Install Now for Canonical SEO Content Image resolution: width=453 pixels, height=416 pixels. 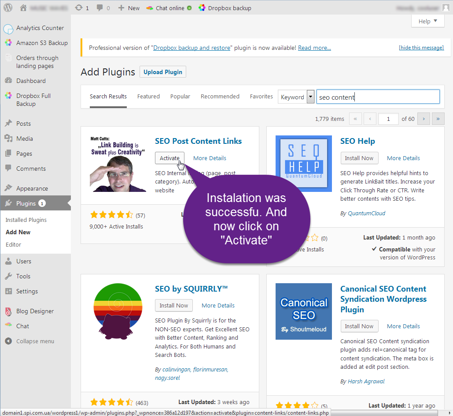point(359,326)
